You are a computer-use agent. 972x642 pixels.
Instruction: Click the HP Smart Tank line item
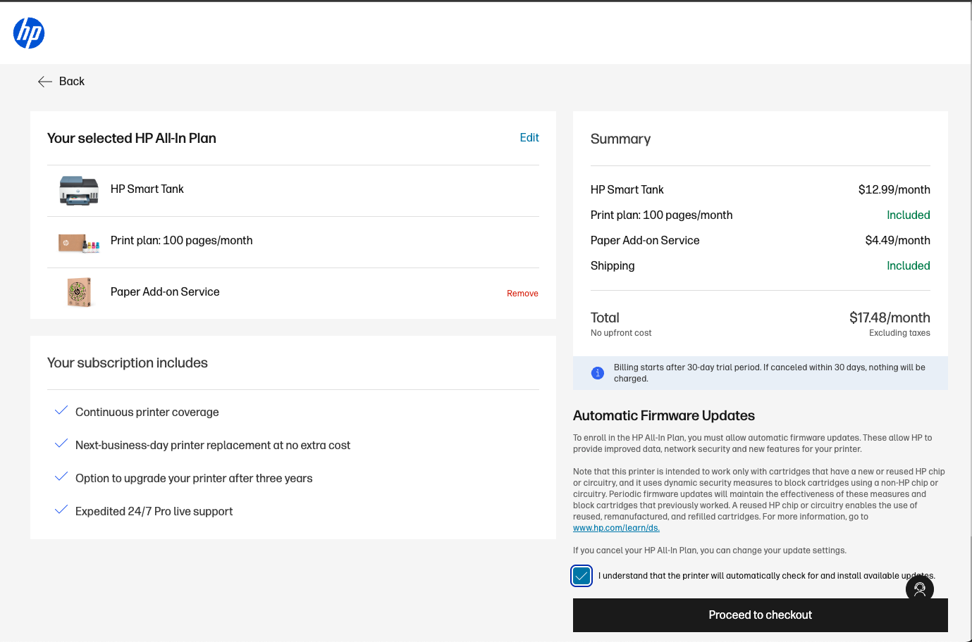627,189
